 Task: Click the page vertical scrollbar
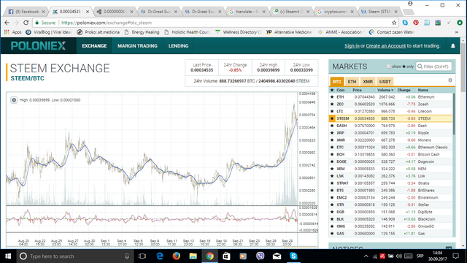(463, 67)
